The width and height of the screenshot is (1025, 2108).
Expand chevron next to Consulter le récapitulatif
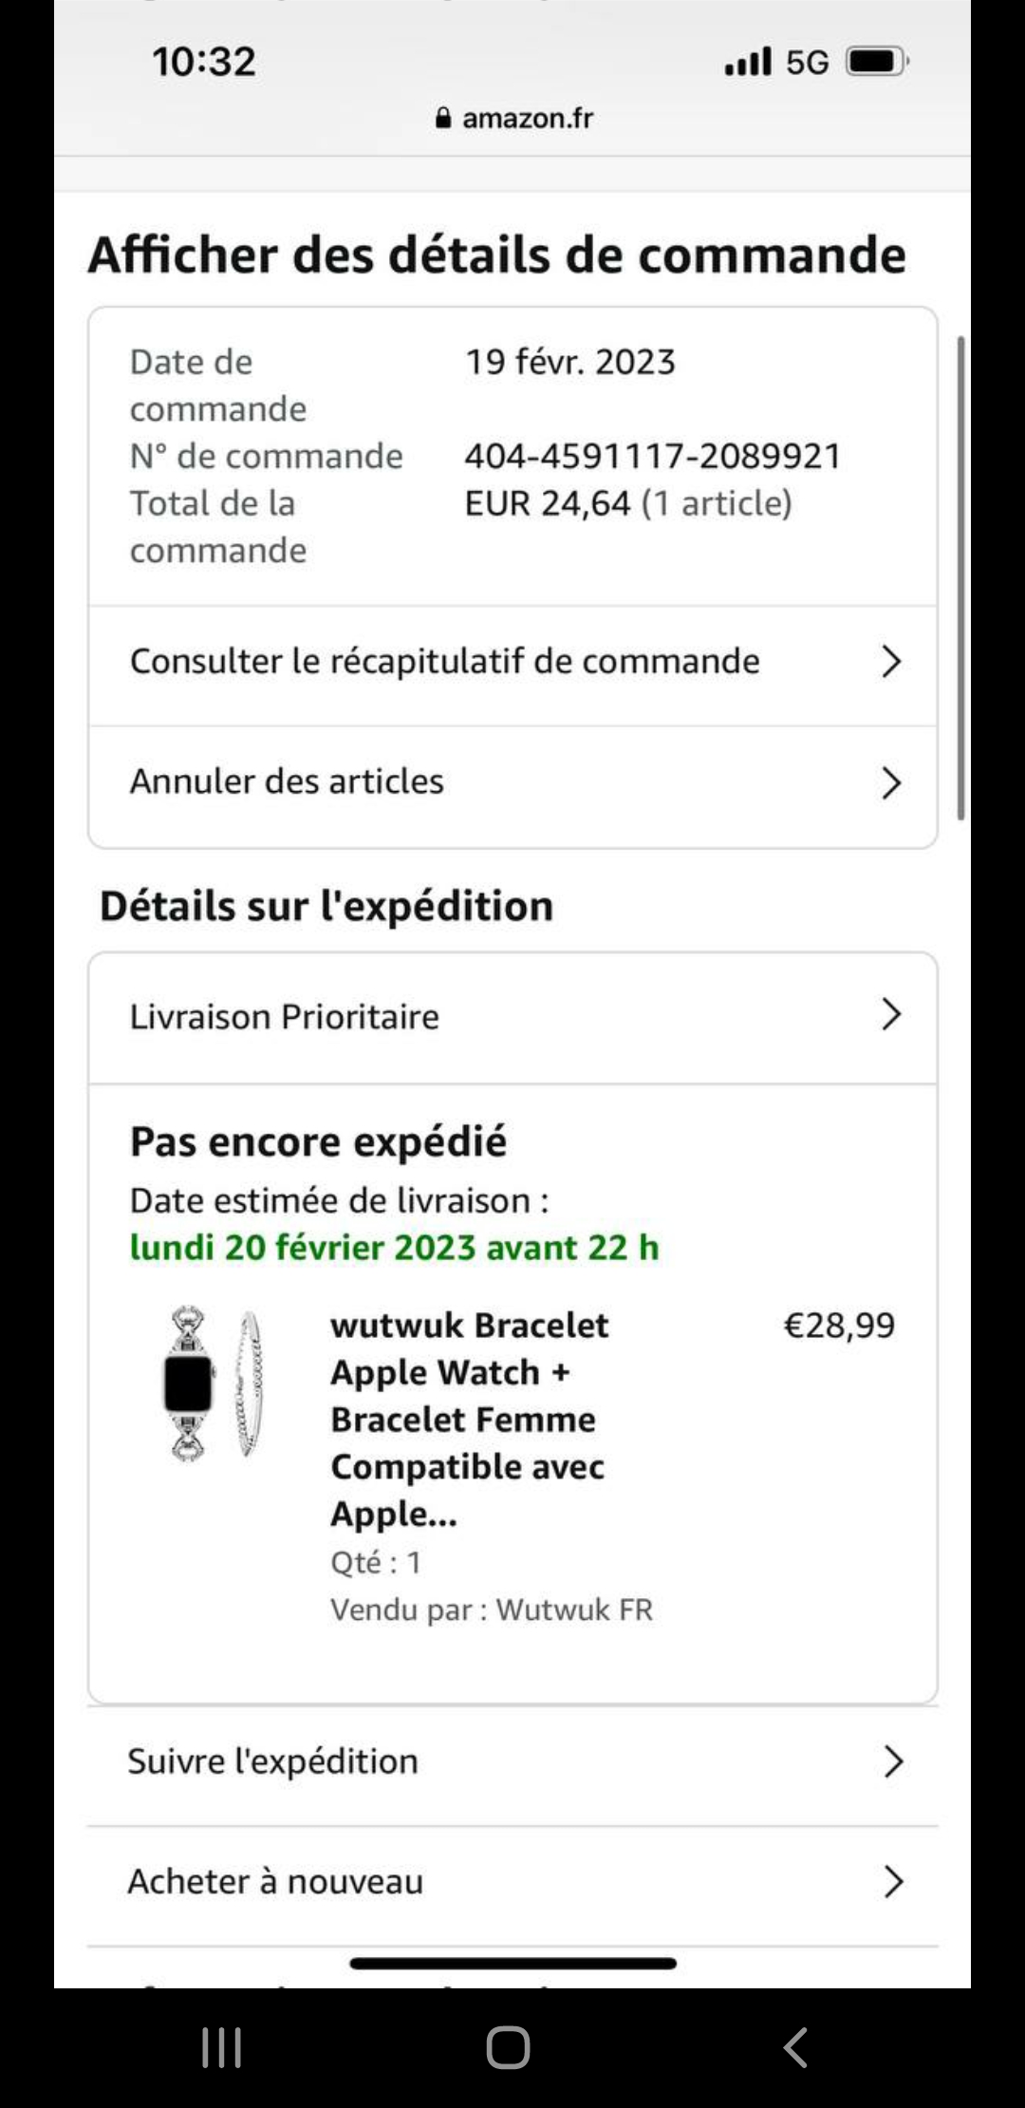[x=890, y=661]
